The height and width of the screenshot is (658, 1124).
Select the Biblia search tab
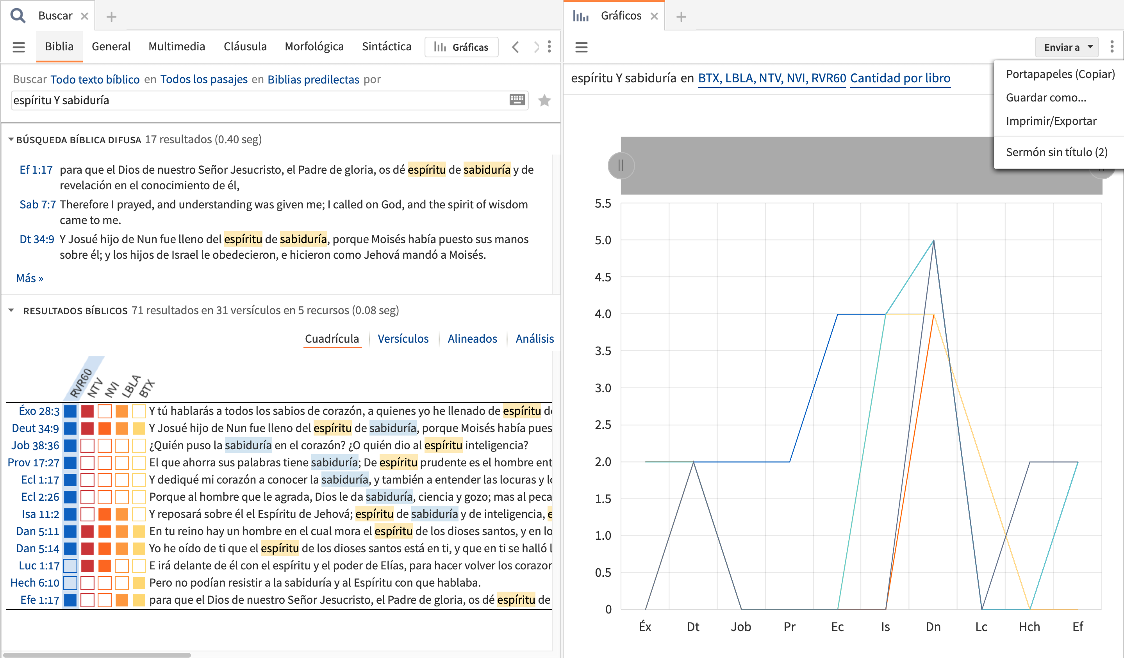(x=59, y=46)
